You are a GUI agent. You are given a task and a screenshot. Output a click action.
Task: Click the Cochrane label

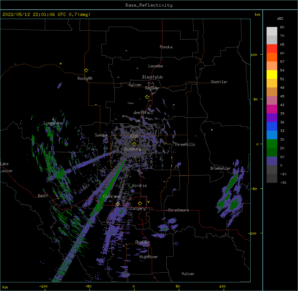[111, 196]
